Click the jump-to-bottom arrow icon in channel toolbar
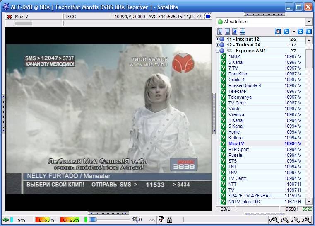This screenshot has height=226, width=315. click(308, 32)
